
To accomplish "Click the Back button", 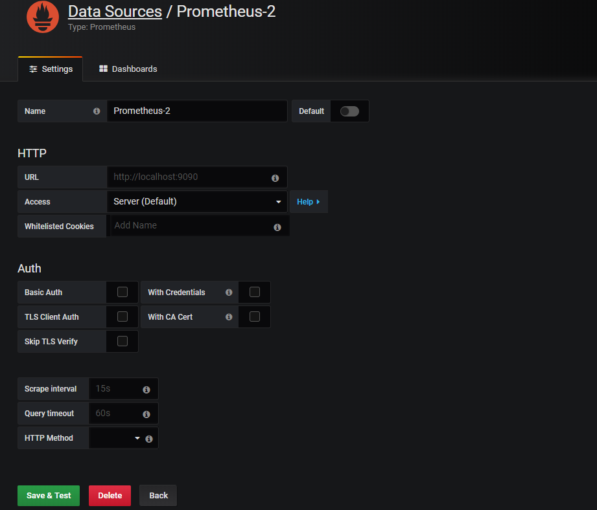I will point(158,496).
